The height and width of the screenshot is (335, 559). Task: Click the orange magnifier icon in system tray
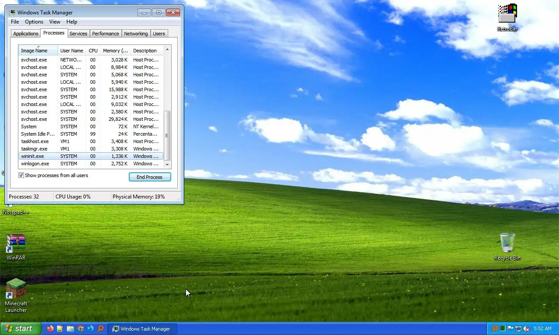[495, 328]
